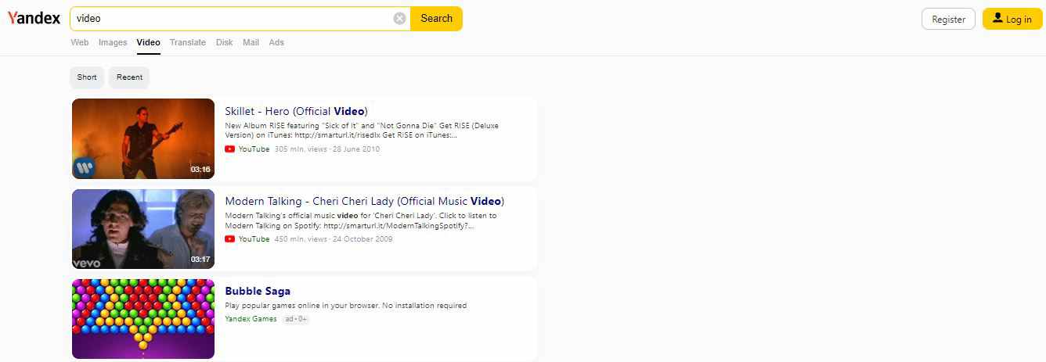
Task: Click YouTube icon under Skillet result
Action: (x=229, y=149)
